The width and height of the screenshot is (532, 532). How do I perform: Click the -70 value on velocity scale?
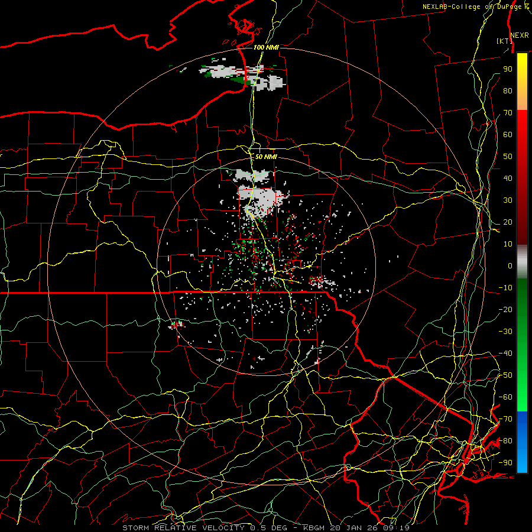click(505, 419)
